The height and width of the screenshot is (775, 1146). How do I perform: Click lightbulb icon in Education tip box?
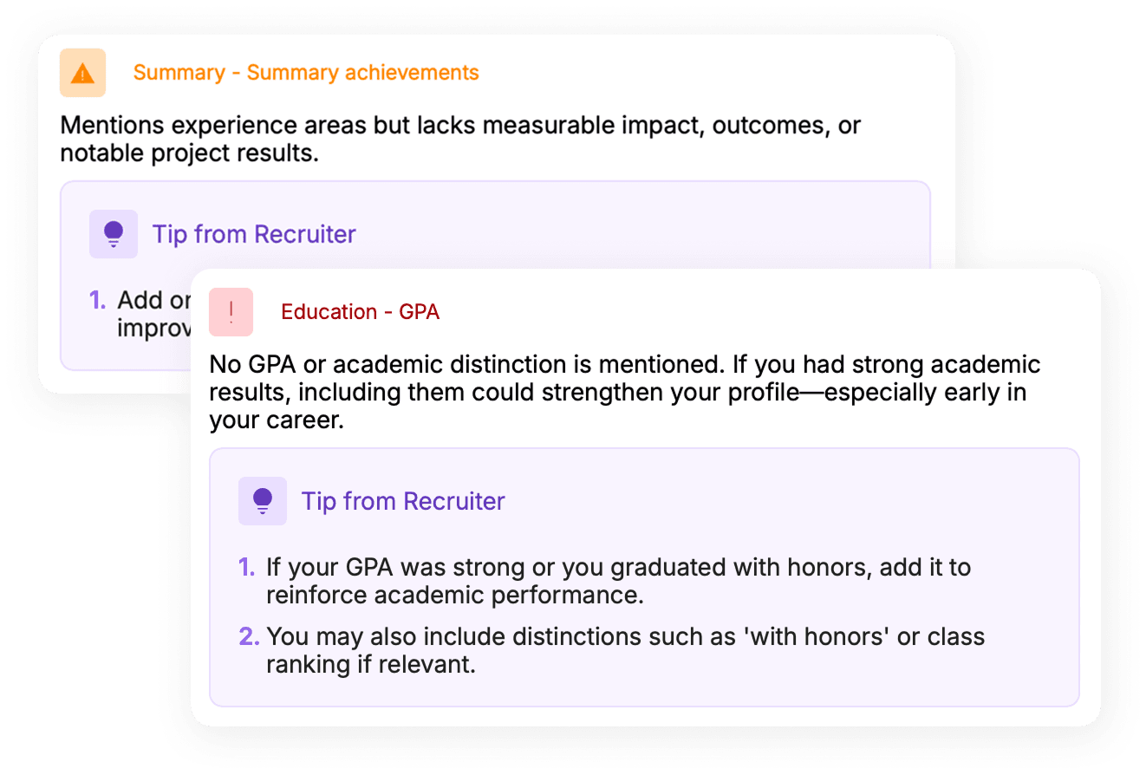263,501
